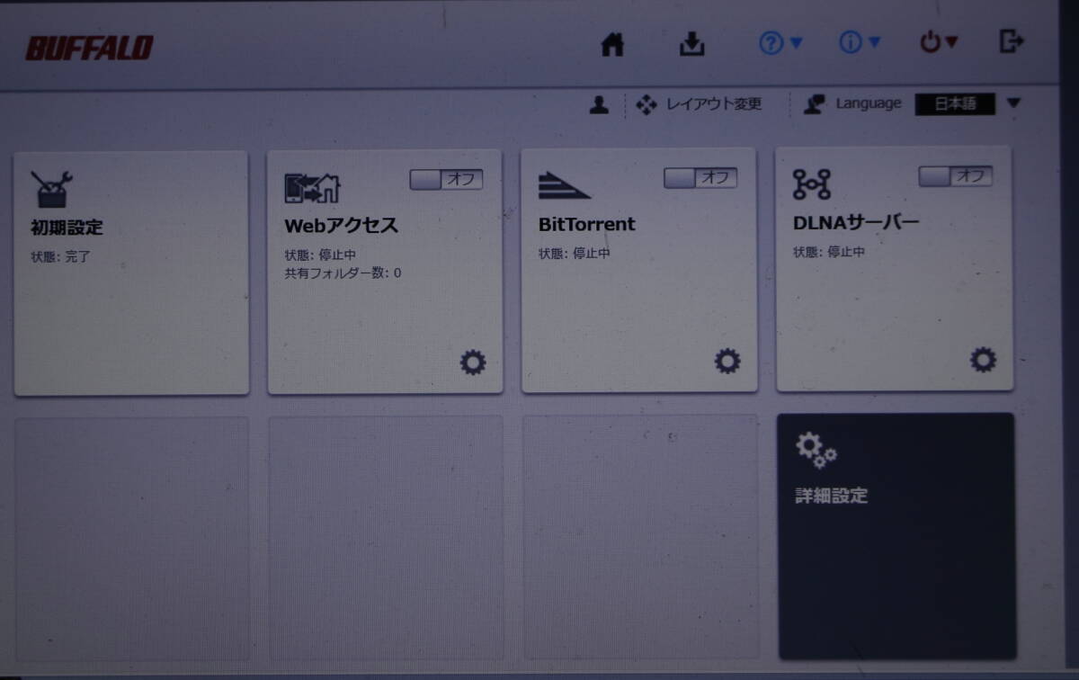Click the 状態: 完了 status text
The image size is (1079, 680).
click(61, 256)
